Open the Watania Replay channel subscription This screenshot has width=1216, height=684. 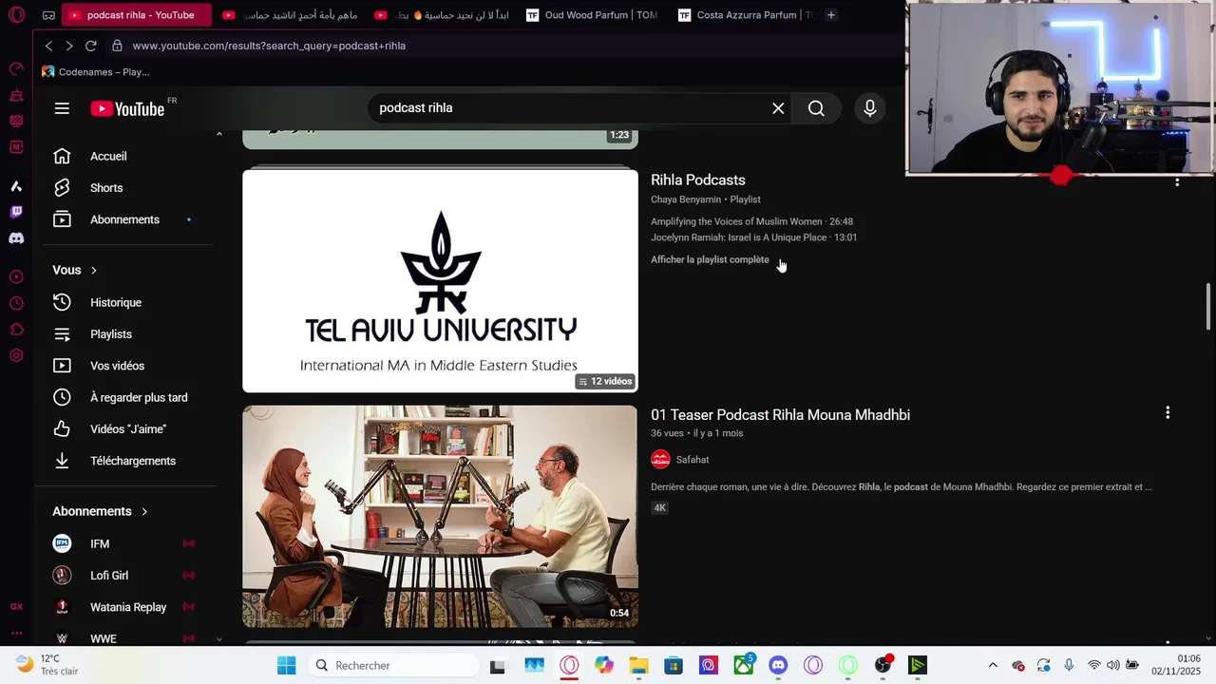tap(127, 607)
